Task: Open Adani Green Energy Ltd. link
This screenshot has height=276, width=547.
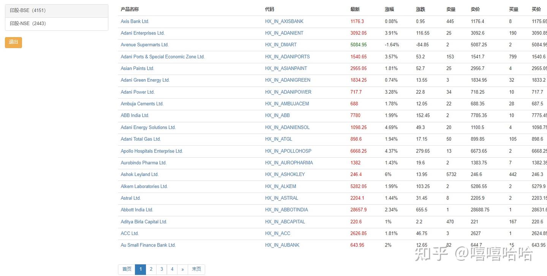Action: click(x=145, y=80)
